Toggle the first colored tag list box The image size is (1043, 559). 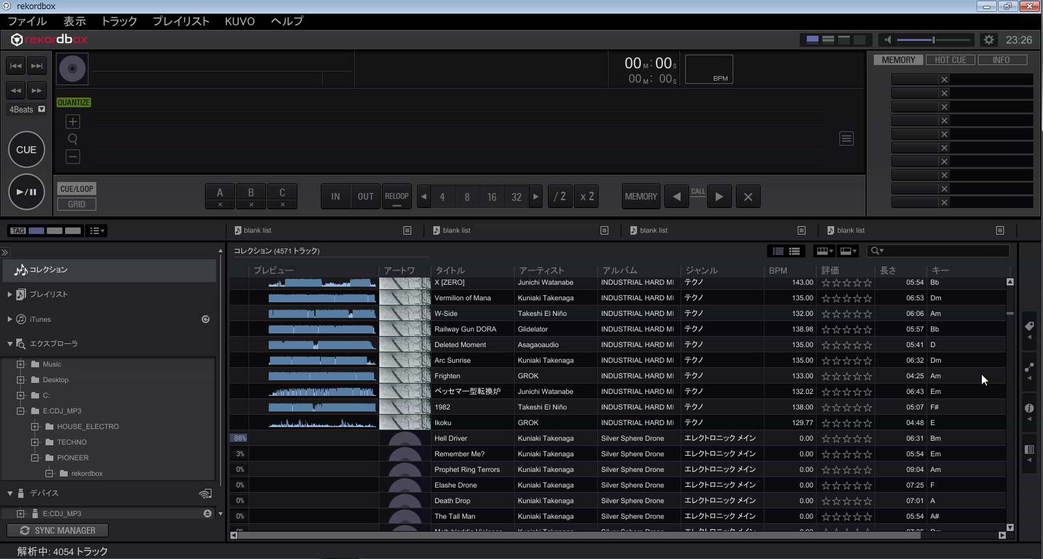pyautogui.click(x=36, y=231)
